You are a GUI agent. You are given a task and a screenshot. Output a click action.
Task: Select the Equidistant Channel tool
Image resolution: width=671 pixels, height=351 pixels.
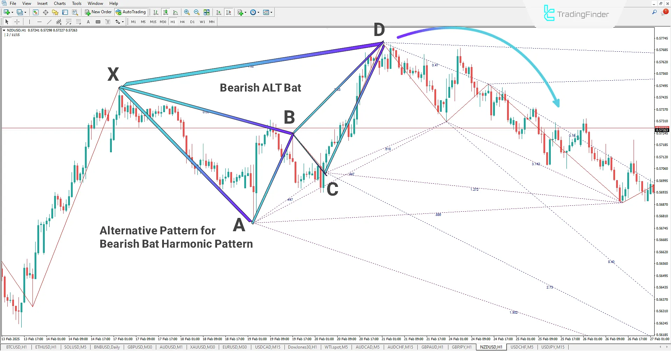(x=59, y=21)
